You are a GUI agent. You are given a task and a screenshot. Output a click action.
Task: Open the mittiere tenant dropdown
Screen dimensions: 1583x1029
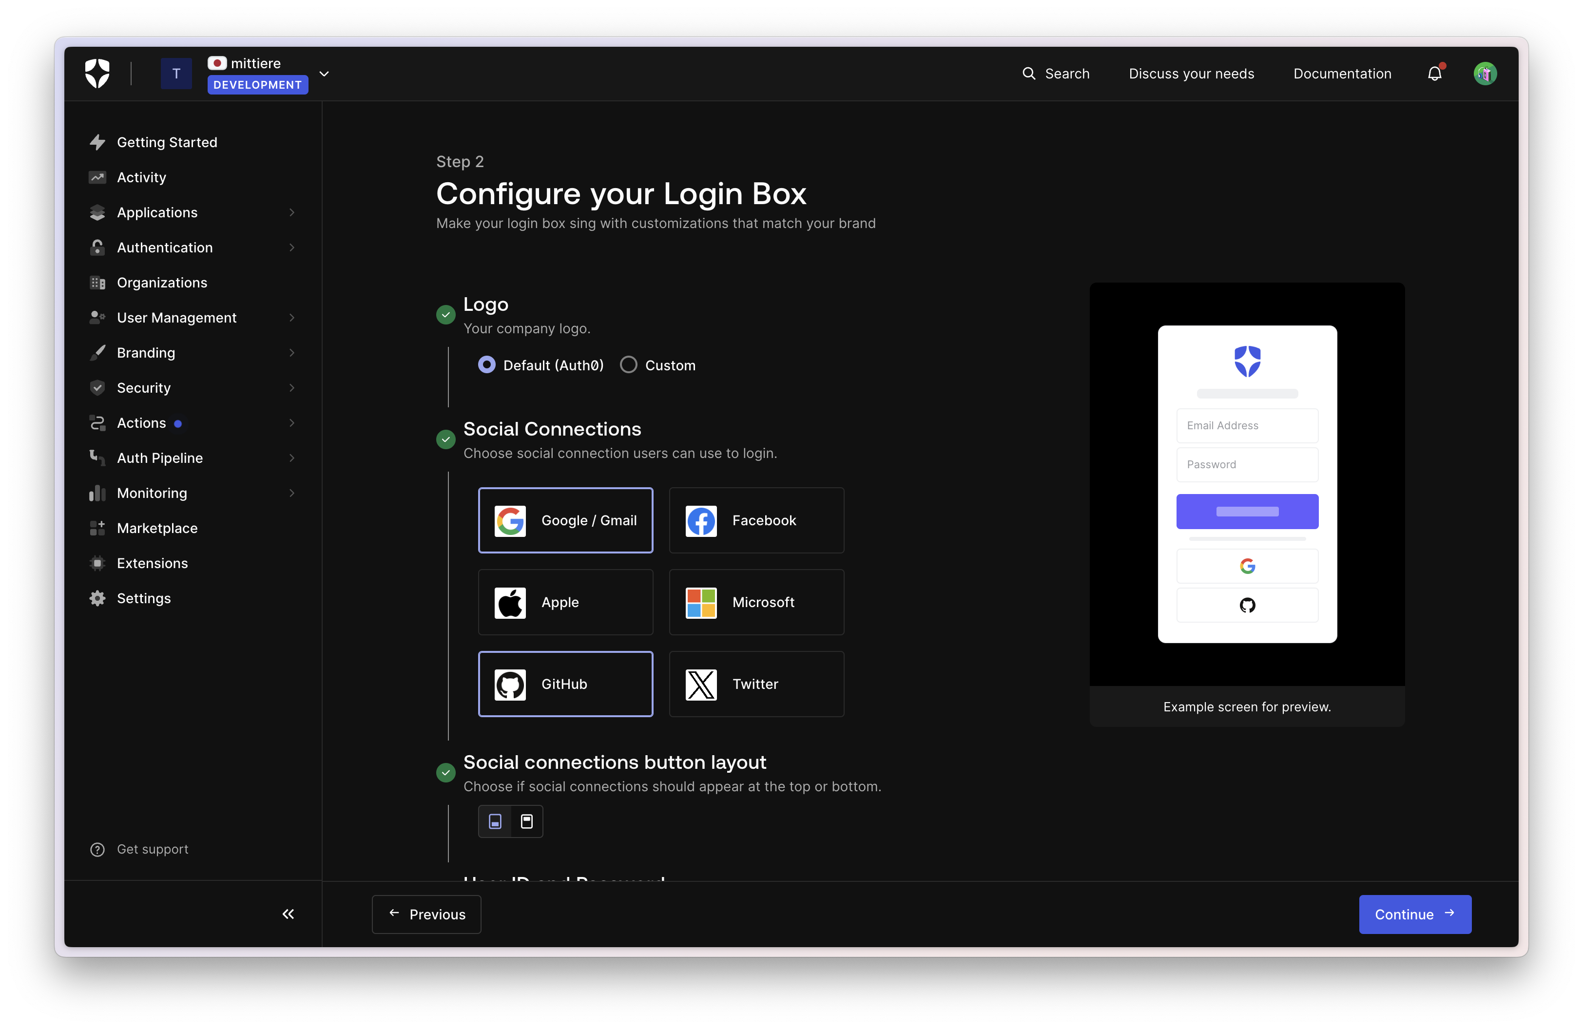(x=324, y=74)
